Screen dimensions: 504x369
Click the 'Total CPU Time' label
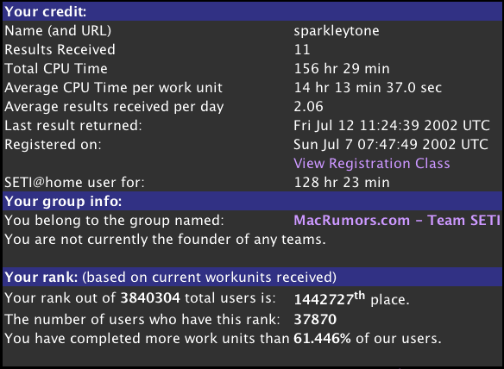(x=56, y=69)
